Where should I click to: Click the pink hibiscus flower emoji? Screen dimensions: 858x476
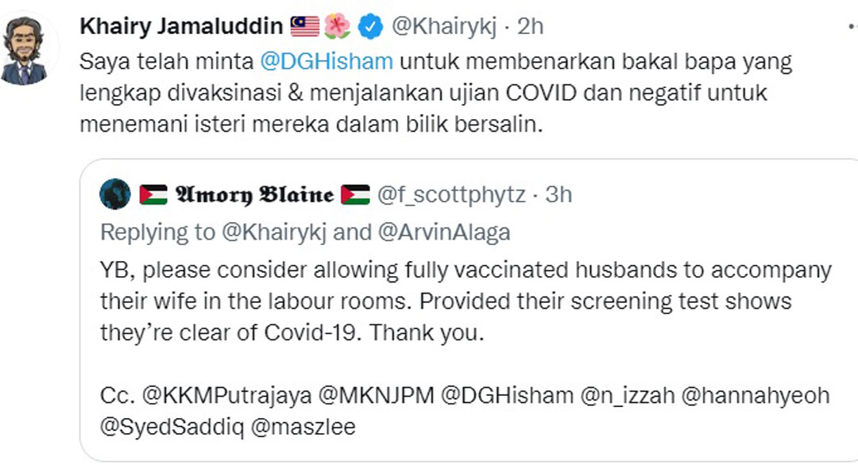(337, 26)
